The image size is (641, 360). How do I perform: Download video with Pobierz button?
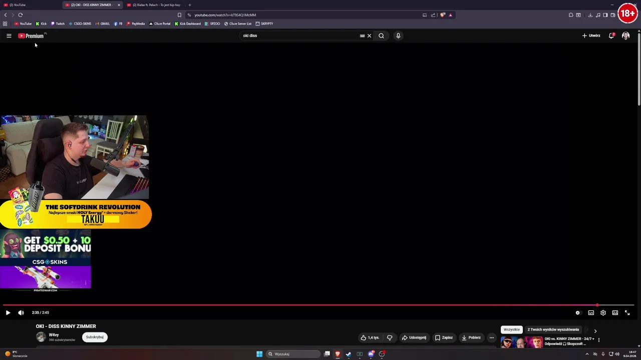point(471,337)
